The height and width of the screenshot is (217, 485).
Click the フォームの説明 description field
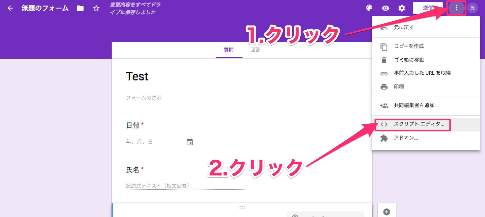click(x=144, y=98)
